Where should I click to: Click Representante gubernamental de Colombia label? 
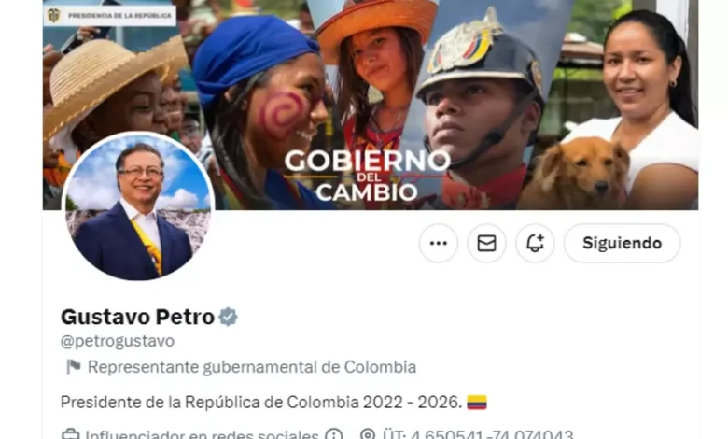pyautogui.click(x=252, y=367)
